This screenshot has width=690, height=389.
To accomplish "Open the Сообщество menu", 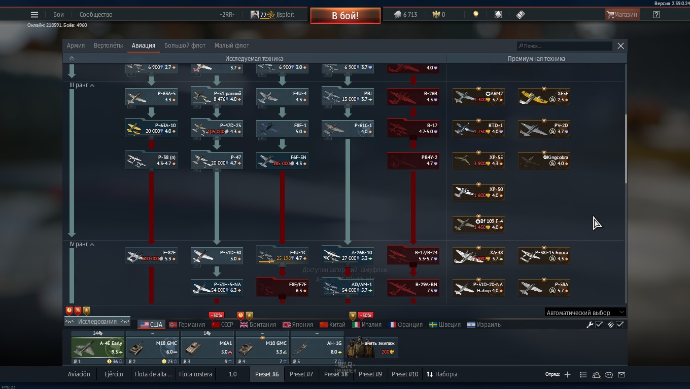I will click(x=96, y=15).
